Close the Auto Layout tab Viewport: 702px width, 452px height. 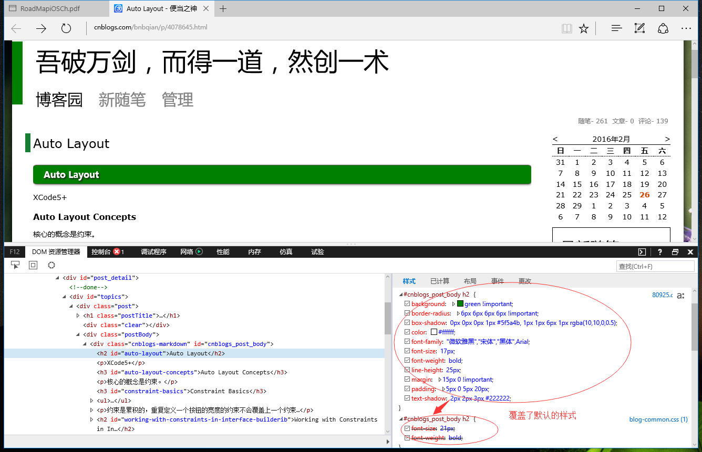(207, 8)
